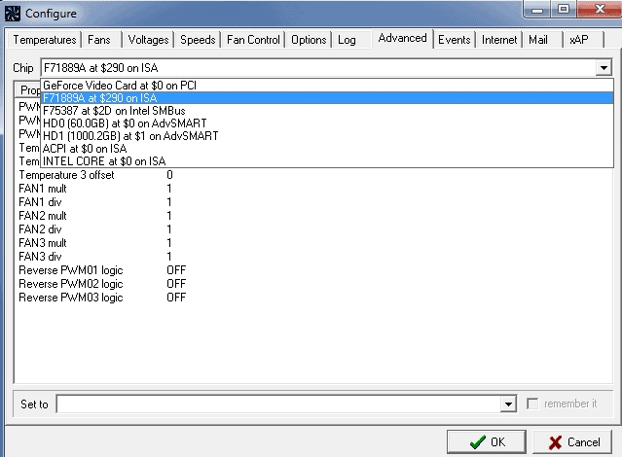Viewport: 622px width, 457px height.
Task: Open the Fan Control tab
Action: [x=253, y=40]
